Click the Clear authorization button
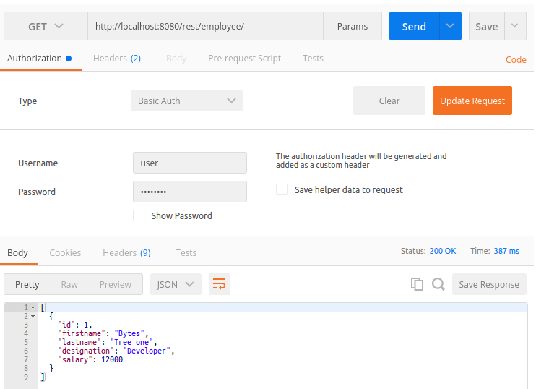The image size is (536, 389). pyautogui.click(x=389, y=101)
